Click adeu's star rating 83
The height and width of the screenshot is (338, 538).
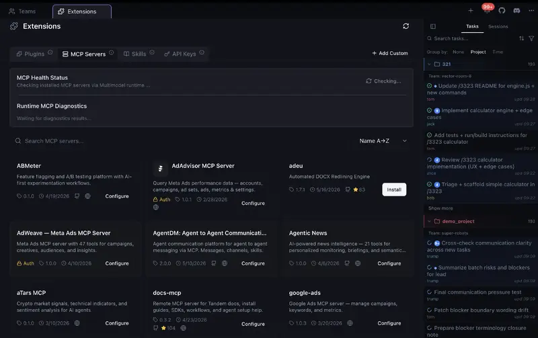[x=359, y=189]
